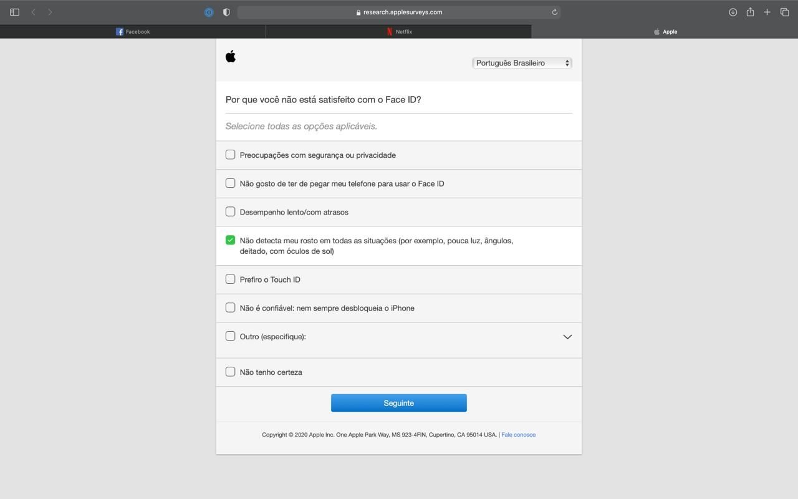Open the privacy shield icon in the toolbar
Image resolution: width=798 pixels, height=499 pixels.
(x=226, y=11)
